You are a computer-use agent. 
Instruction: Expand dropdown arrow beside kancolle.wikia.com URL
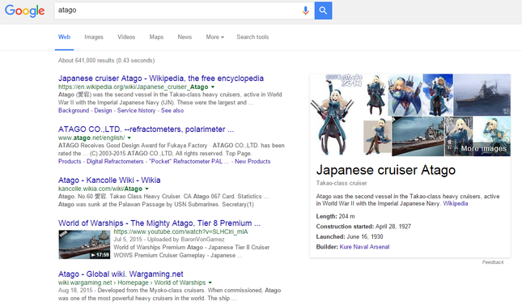(x=146, y=189)
